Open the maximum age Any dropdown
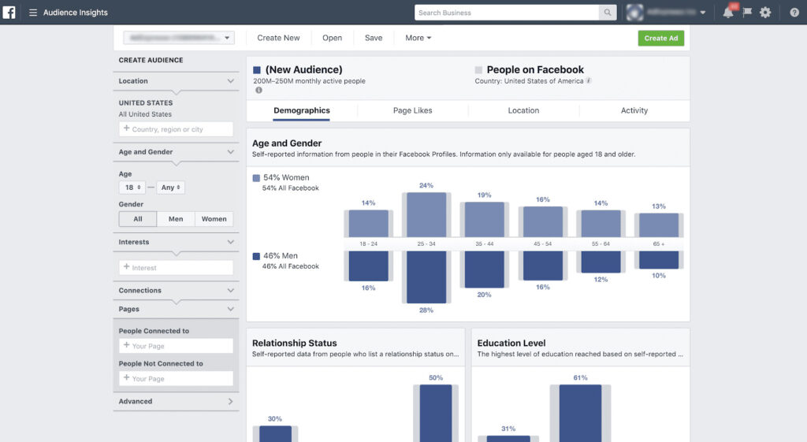Viewport: 807px width, 442px height. click(171, 188)
